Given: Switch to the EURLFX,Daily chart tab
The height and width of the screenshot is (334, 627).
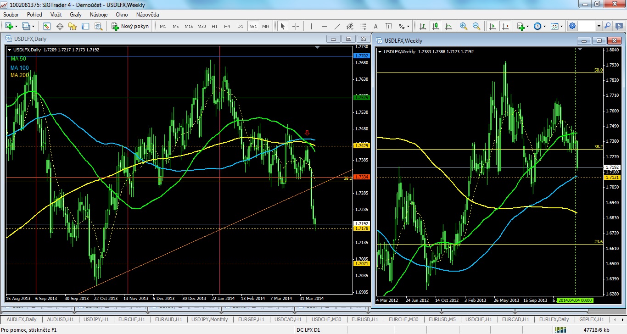Looking at the screenshot, I should 554,319.
